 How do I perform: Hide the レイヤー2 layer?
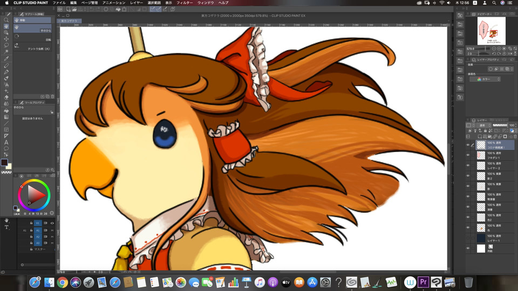point(468,165)
